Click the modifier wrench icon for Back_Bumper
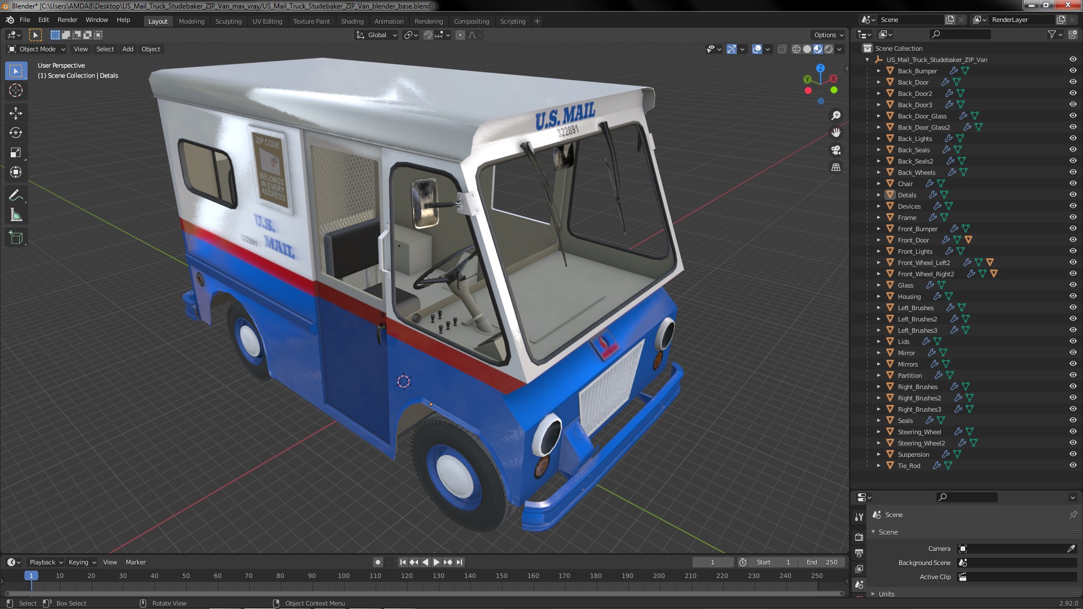 [x=953, y=71]
